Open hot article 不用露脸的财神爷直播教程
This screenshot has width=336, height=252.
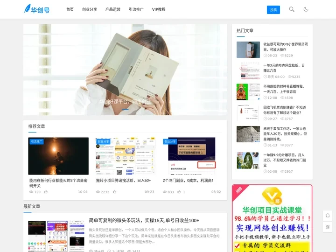(284, 89)
